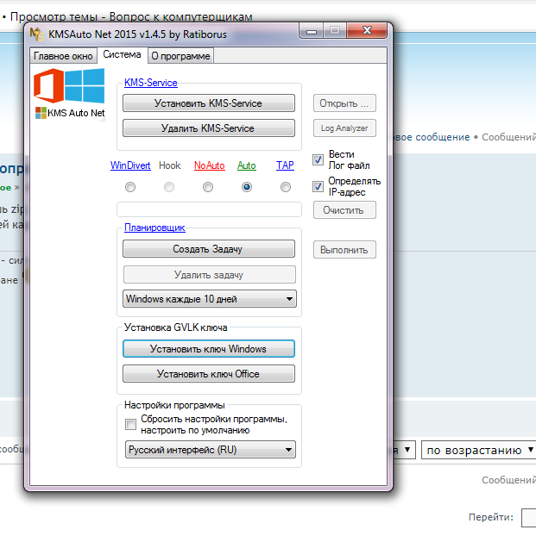
Task: Open the по возрастанию dropdown in browser page
Action: (479, 450)
